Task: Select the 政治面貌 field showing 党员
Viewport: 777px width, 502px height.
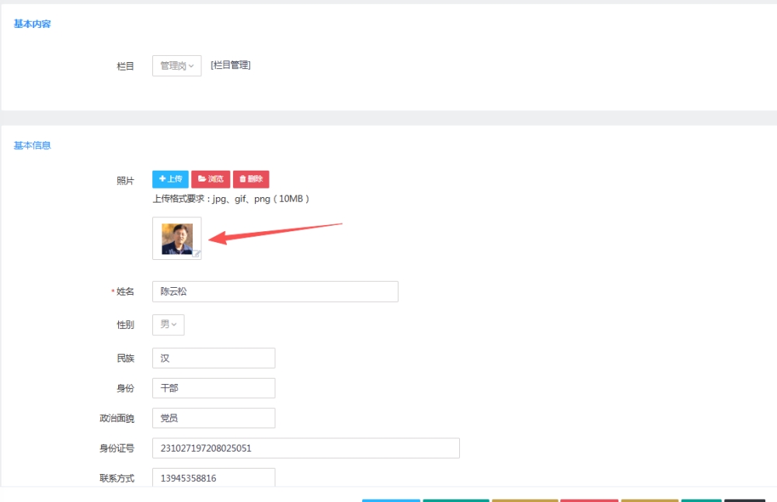Action: 214,418
